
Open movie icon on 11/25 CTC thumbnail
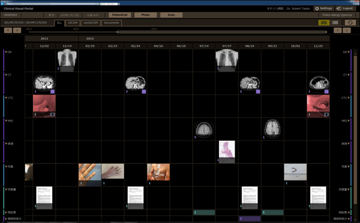tap(326, 114)
